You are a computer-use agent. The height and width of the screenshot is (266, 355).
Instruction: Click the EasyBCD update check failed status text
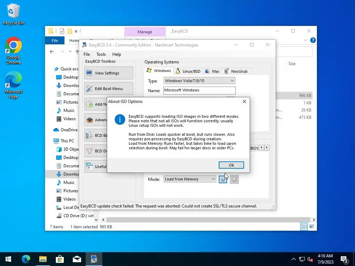(x=168, y=206)
